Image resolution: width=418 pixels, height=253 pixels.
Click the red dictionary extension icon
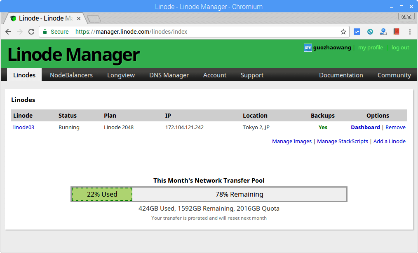click(396, 31)
